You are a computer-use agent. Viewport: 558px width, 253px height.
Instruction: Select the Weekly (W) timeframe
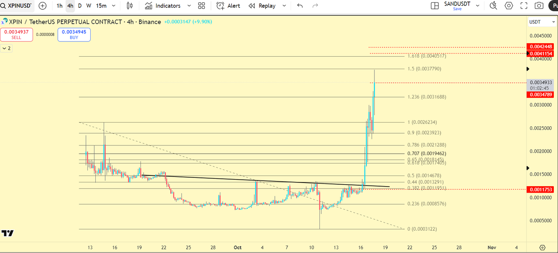click(x=88, y=6)
